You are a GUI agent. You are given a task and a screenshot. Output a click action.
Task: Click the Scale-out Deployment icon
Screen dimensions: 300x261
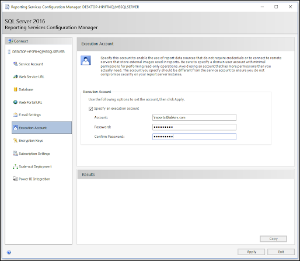[15, 166]
